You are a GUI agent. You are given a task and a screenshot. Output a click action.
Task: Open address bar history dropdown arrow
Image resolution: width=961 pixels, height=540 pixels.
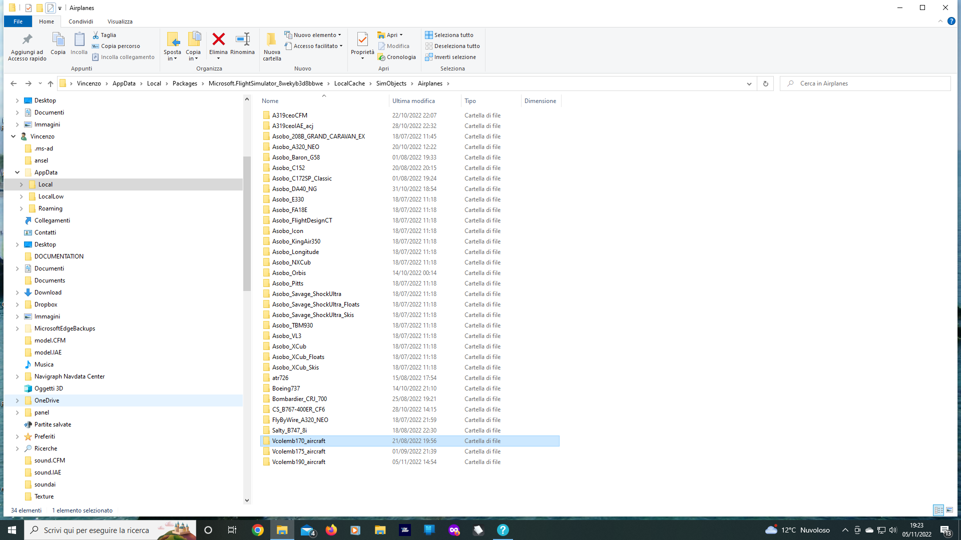[749, 83]
